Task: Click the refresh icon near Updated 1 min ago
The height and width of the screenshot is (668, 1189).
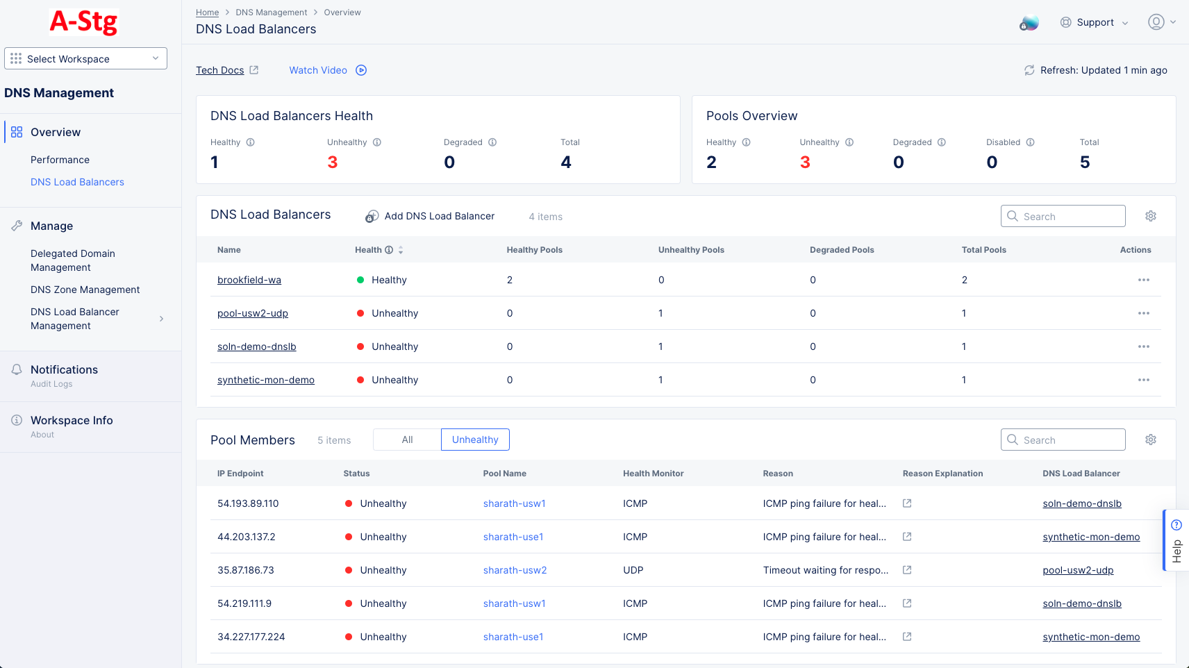Action: (x=1030, y=70)
